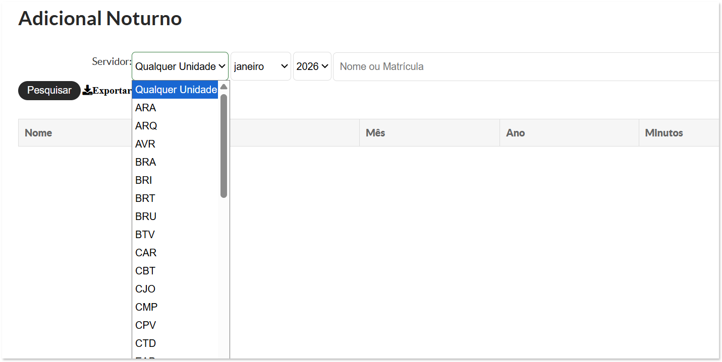Image resolution: width=722 pixels, height=362 pixels.
Task: Pick BTV from the dropdown options
Action: (145, 235)
